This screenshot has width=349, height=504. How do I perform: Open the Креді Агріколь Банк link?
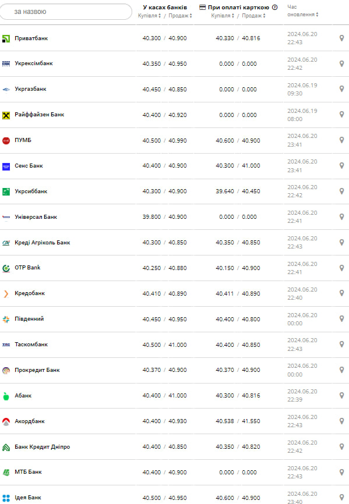click(43, 242)
